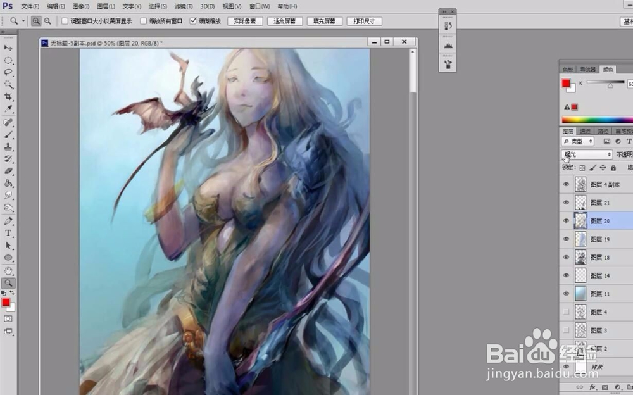The width and height of the screenshot is (633, 395).
Task: Select the Sponge tool
Action: coord(8,208)
